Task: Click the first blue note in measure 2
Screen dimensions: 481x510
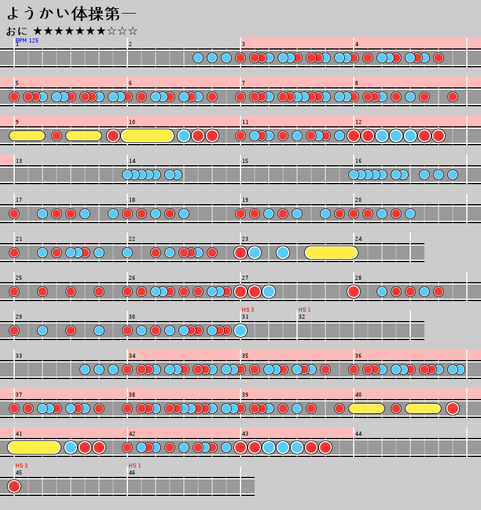Action: coord(198,58)
